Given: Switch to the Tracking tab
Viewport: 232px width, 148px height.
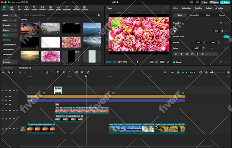Looking at the screenshot, I should point(198,8).
